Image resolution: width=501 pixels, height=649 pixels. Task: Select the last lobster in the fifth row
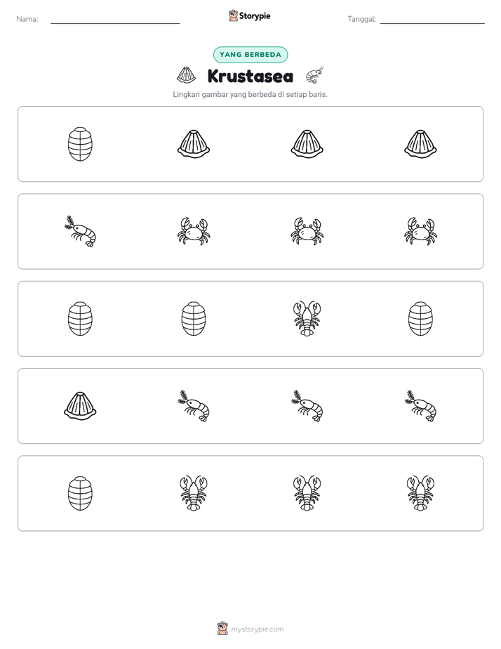click(x=420, y=493)
